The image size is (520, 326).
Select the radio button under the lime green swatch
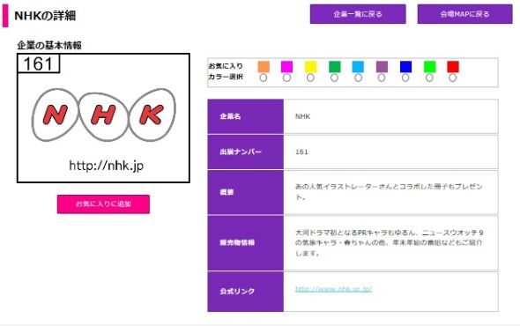click(429, 78)
